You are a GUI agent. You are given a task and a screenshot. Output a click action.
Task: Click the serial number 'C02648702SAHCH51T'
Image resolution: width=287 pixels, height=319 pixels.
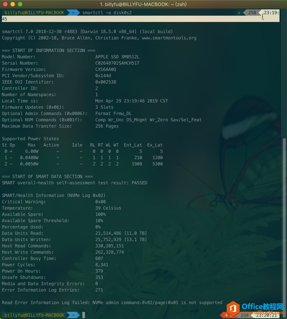118,63
